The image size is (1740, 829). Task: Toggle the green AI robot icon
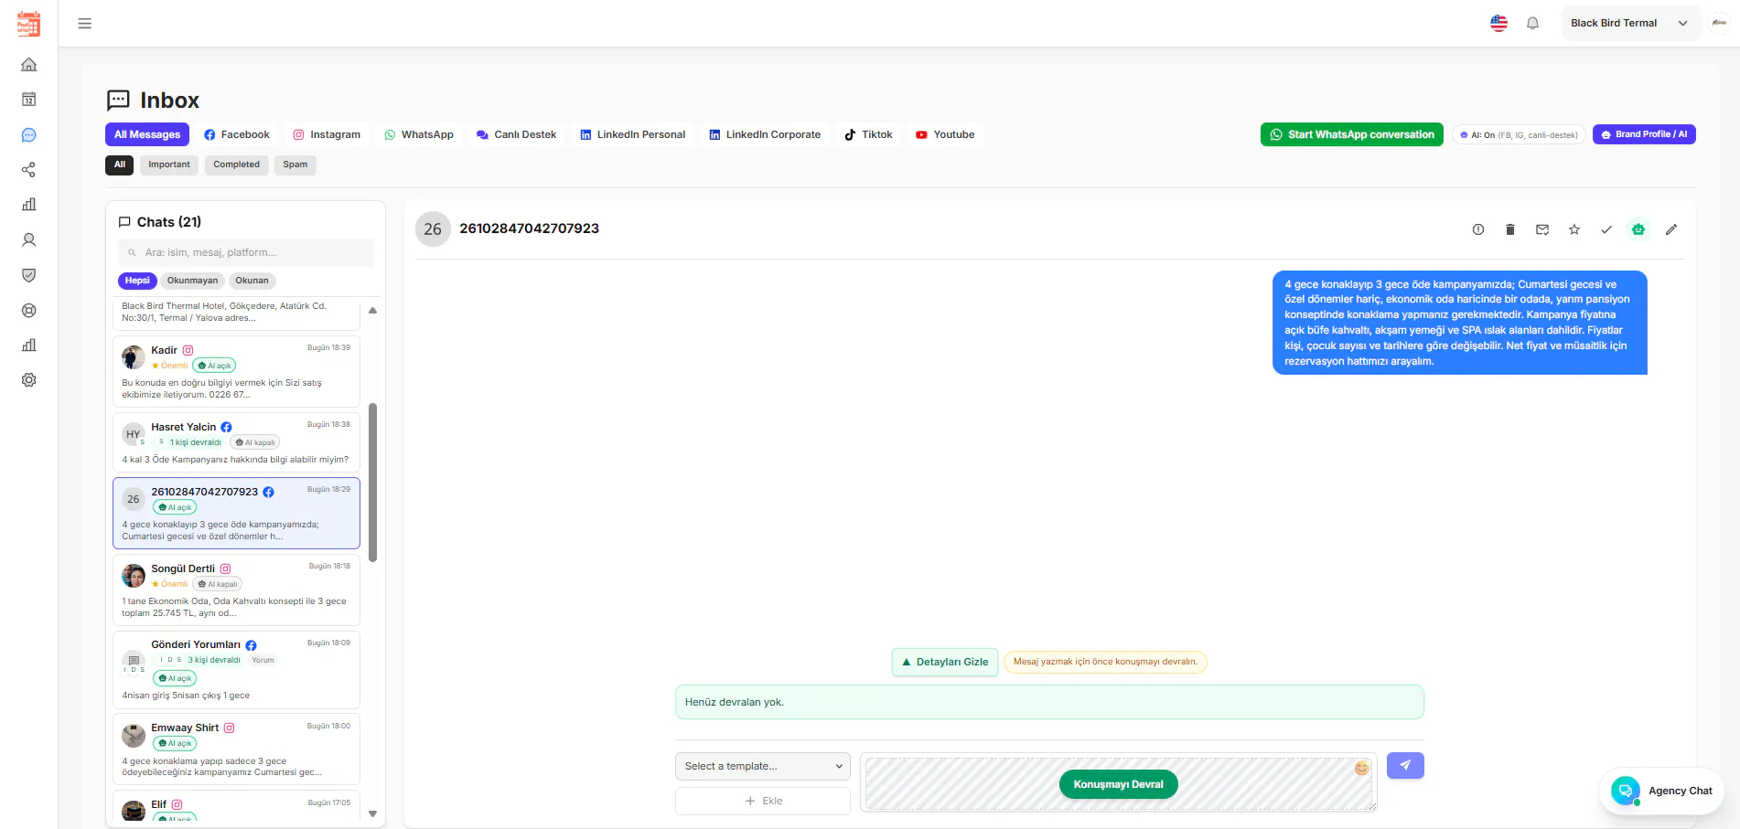point(1638,229)
